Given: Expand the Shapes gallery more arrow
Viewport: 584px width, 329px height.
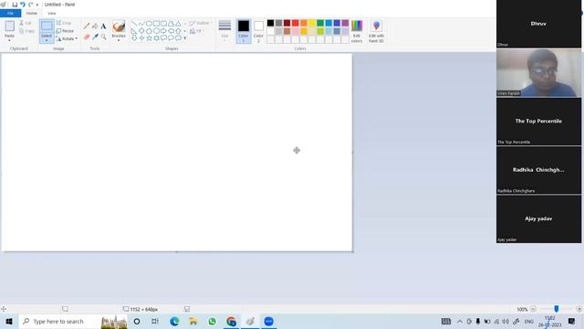Looking at the screenshot, I should pyautogui.click(x=185, y=38).
